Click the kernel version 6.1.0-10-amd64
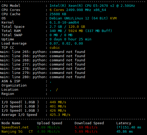Viewport: 147px width, 135px height. point(64,23)
